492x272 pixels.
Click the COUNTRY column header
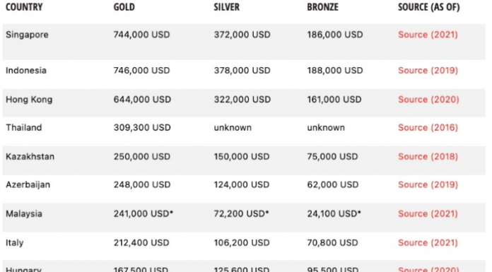click(x=24, y=7)
